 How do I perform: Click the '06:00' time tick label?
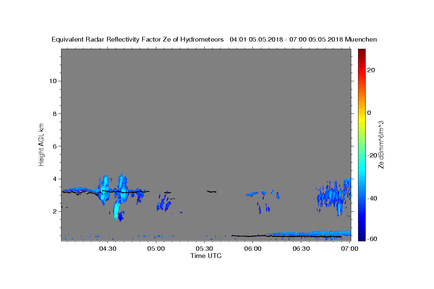click(x=253, y=249)
